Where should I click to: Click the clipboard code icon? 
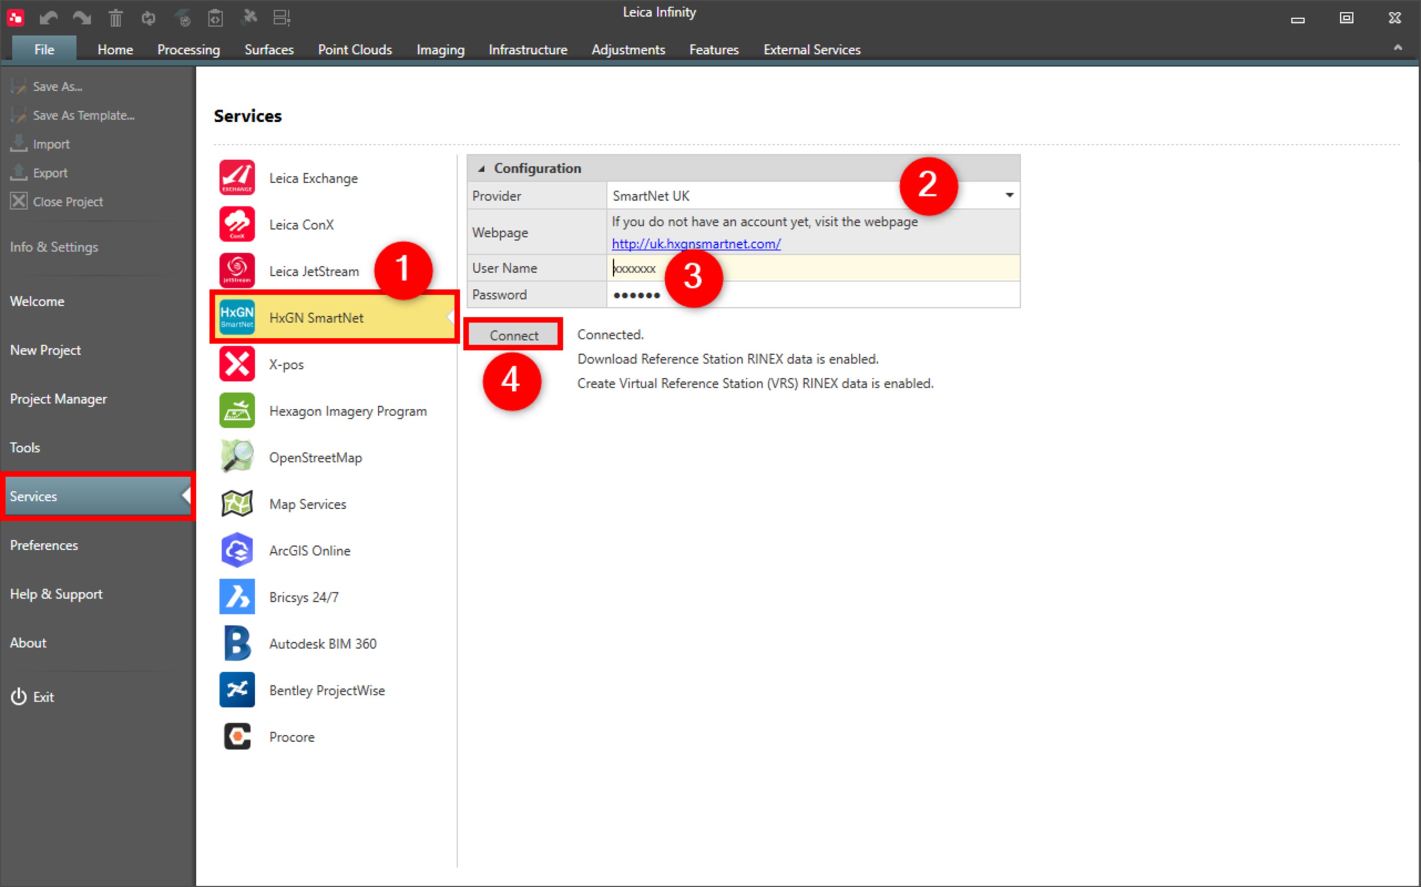pos(215,18)
